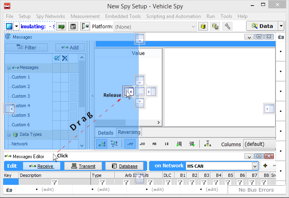
Task: Open the Spy Networks menu
Action: 50,16
